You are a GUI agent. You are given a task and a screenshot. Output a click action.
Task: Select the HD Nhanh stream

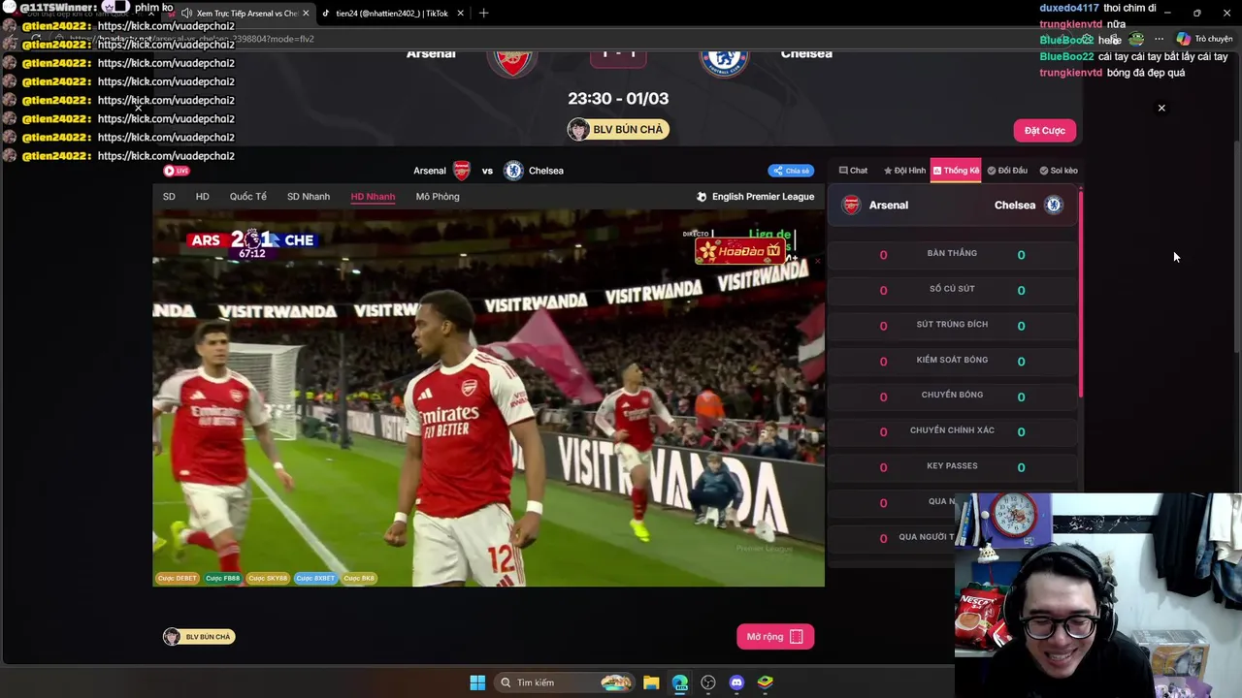[x=373, y=197]
